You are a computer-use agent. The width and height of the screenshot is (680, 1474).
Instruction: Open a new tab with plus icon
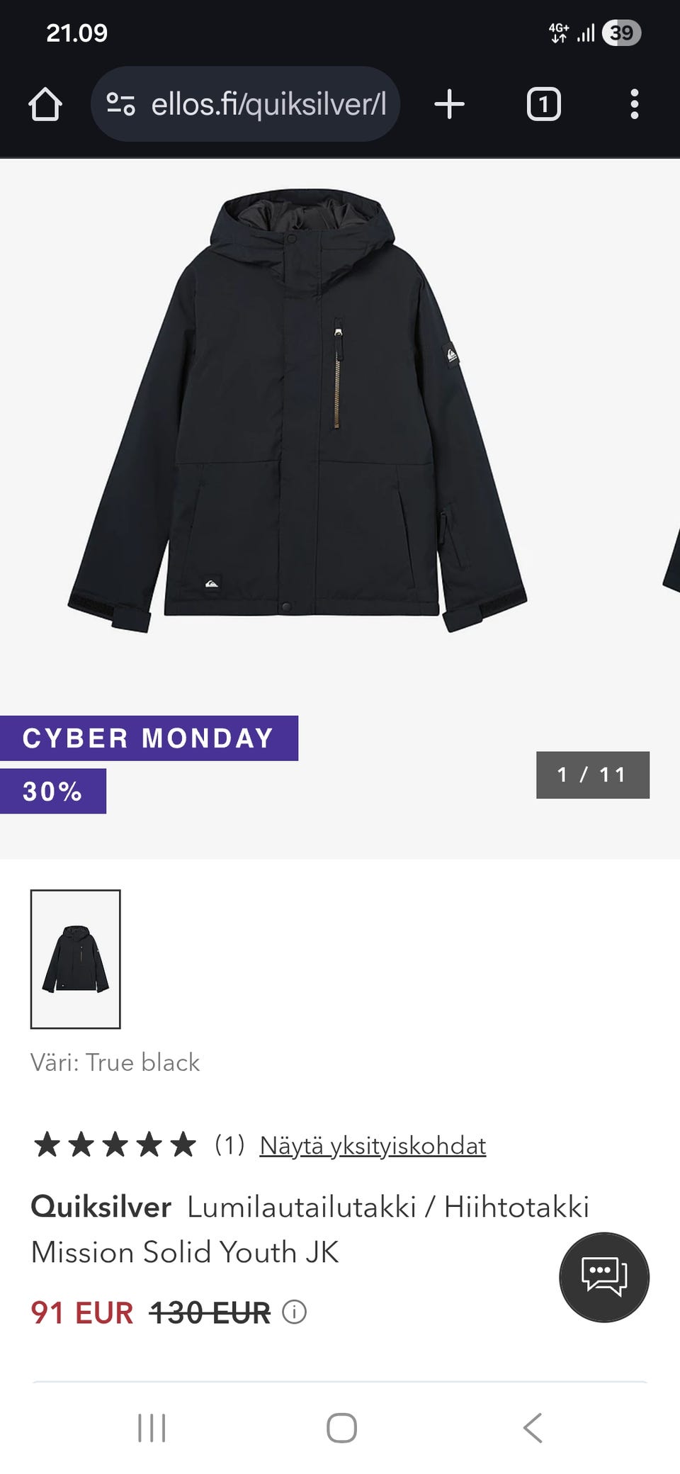pyautogui.click(x=449, y=104)
